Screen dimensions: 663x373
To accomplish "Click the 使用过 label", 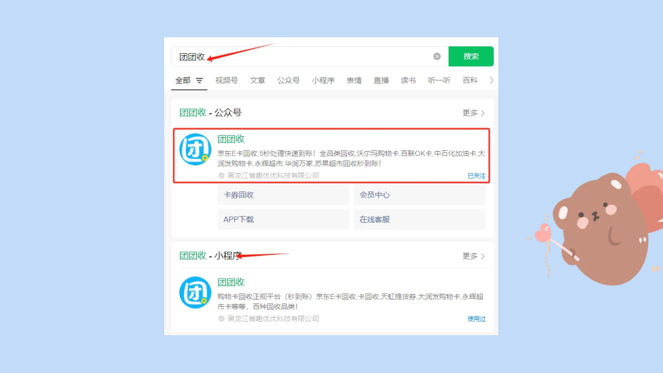I will [x=477, y=319].
